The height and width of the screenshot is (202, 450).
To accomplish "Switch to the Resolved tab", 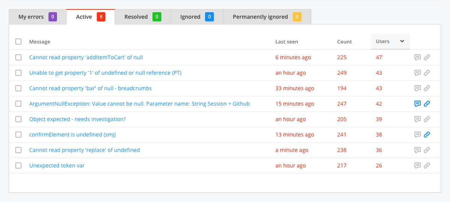I will click(143, 17).
